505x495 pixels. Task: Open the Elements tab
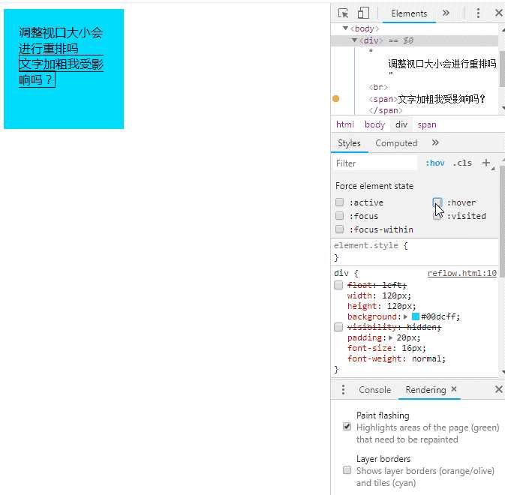[409, 13]
